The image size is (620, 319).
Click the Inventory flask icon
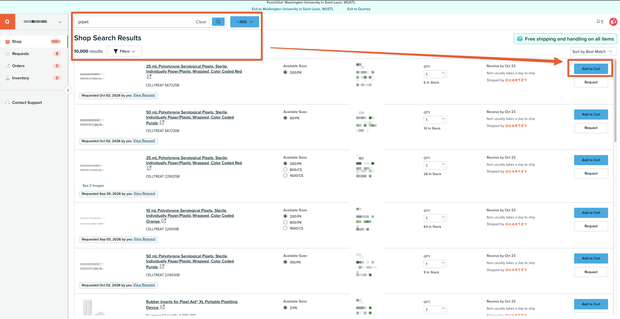click(8, 78)
